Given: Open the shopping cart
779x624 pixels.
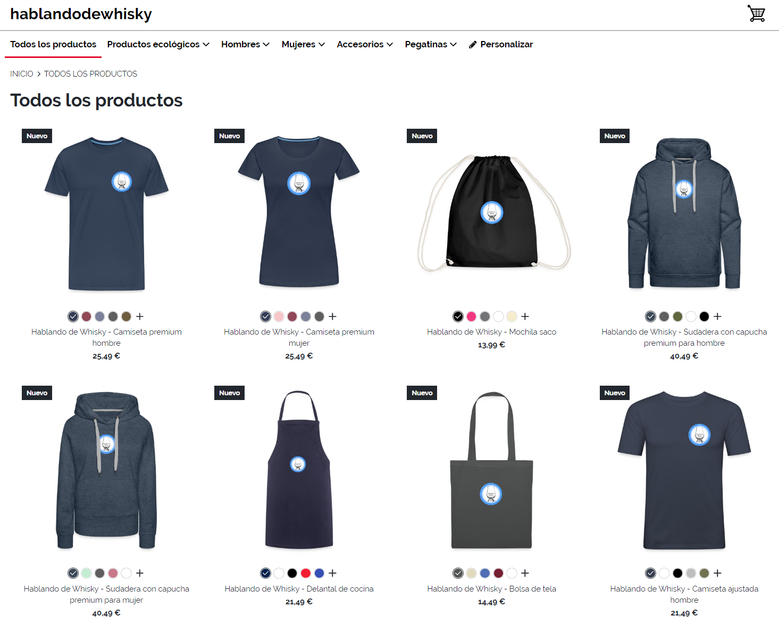Looking at the screenshot, I should [756, 13].
